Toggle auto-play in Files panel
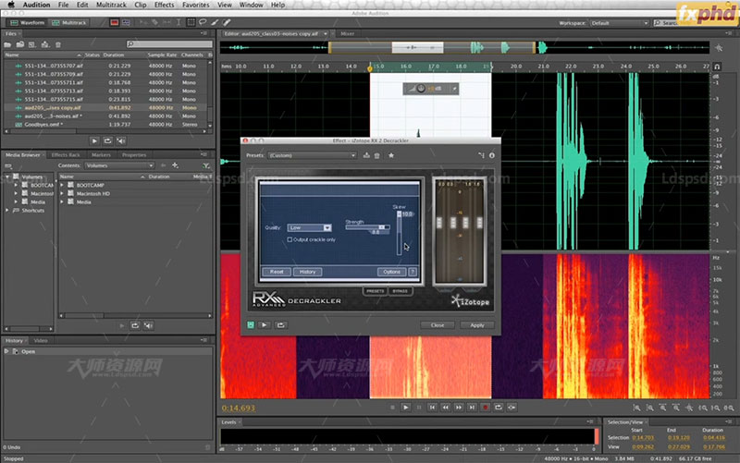Screen dimensions: 740x463 (x=121, y=140)
